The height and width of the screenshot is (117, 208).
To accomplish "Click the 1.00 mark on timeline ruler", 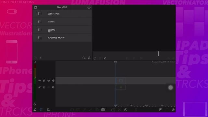I will click(x=131, y=105).
